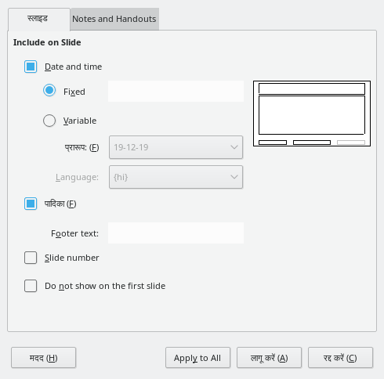Click the Language: label
The image size is (384, 379).
[x=77, y=178]
